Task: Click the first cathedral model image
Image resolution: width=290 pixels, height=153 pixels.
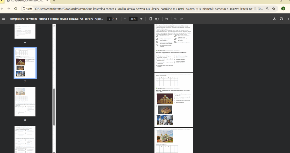Action: click(x=165, y=99)
